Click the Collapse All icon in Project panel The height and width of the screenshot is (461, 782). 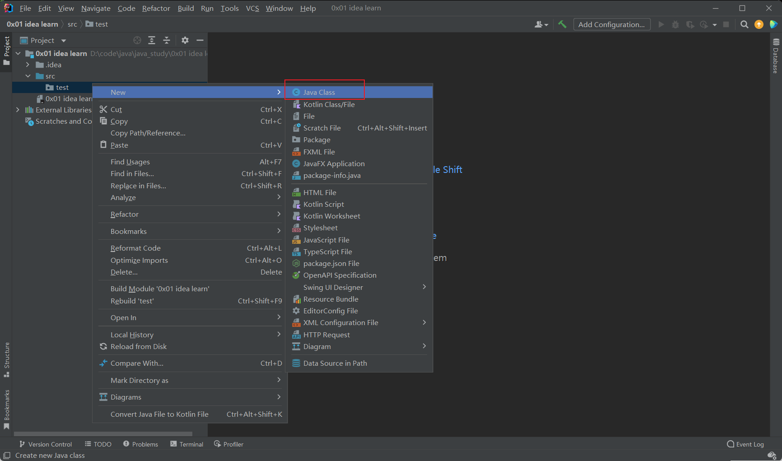tap(167, 40)
